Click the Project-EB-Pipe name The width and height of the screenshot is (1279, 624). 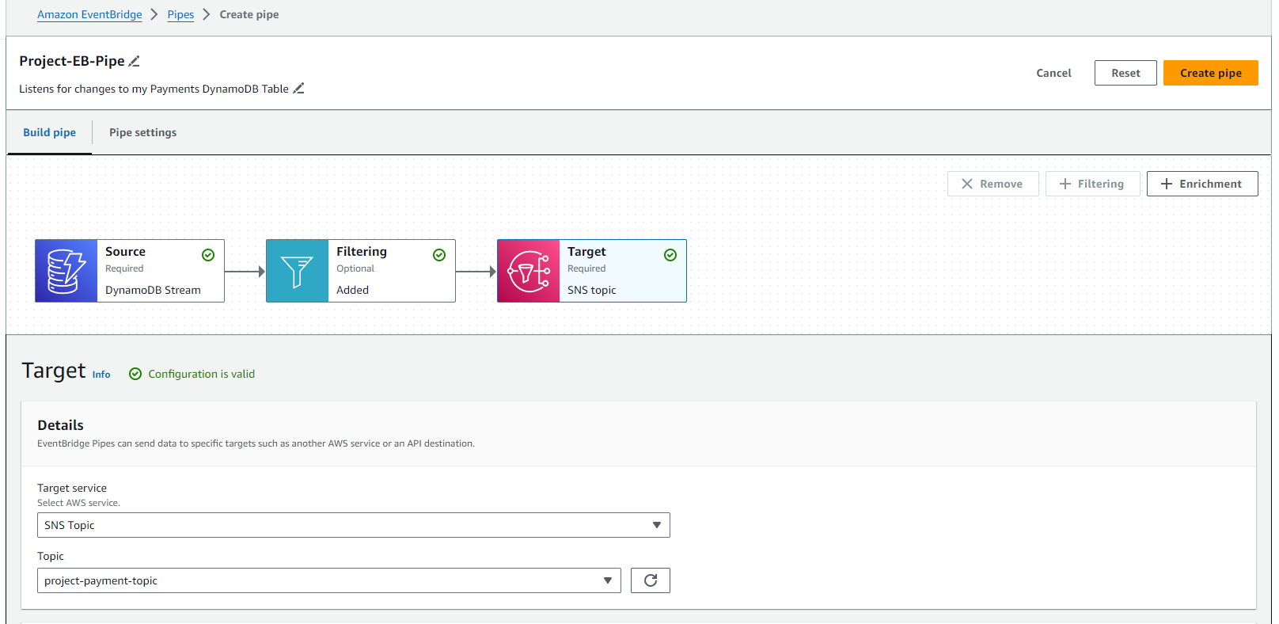[x=72, y=61]
